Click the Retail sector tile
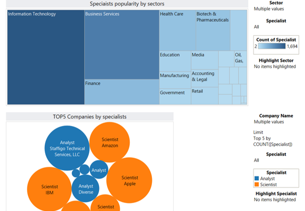This screenshot has width=305, height=211. 204,96
